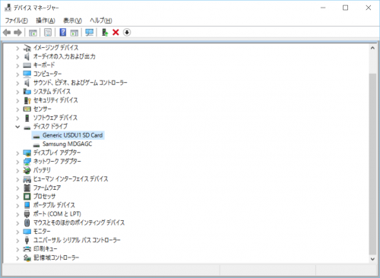
Task: Expand the サウンド、ビデオ、およびゲーム コントローラー node
Action: (x=17, y=83)
